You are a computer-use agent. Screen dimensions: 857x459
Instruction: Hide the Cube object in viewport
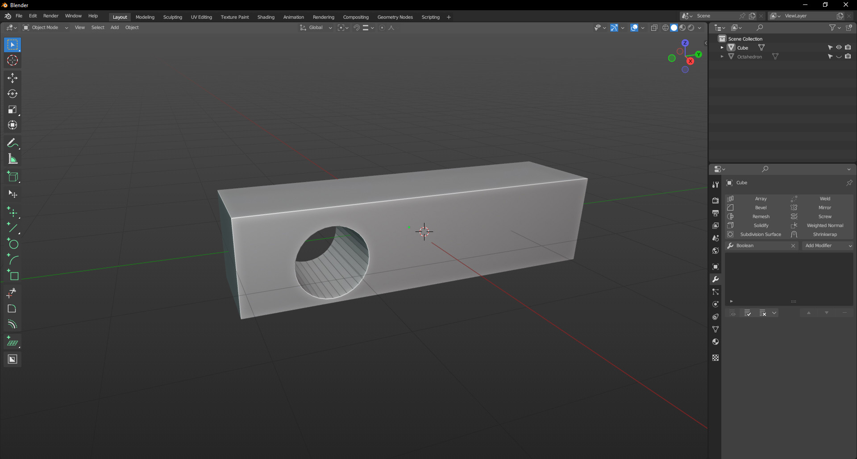point(839,47)
